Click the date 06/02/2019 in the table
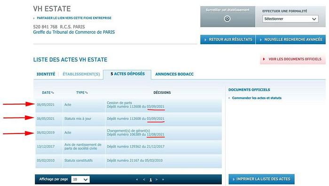This screenshot has height=186, width=329. tap(46, 133)
